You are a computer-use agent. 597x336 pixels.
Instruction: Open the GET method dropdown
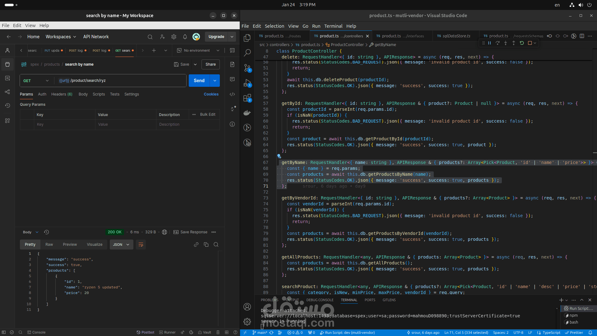pyautogui.click(x=36, y=81)
